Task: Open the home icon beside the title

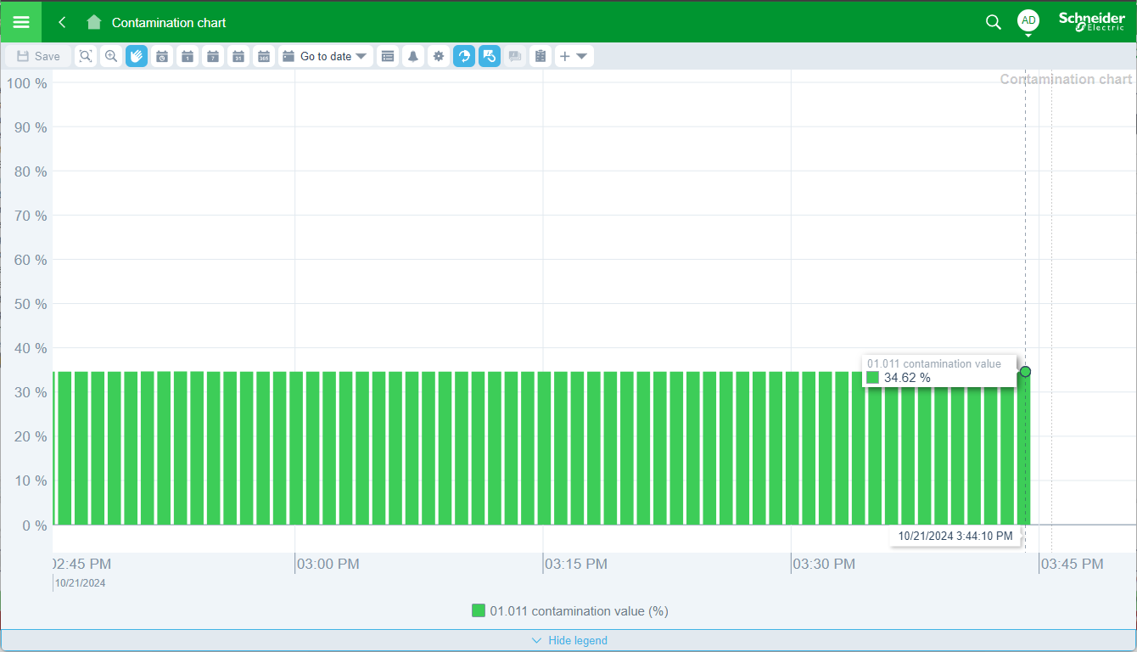Action: [x=93, y=22]
